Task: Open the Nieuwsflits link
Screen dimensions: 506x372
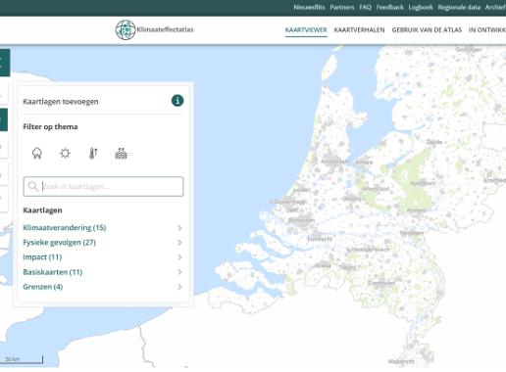Action: (x=309, y=7)
